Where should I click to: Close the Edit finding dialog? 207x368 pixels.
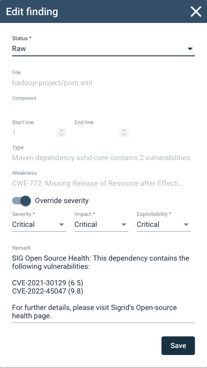[x=196, y=12]
